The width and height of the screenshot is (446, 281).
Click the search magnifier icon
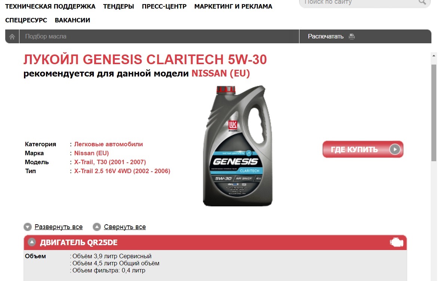pos(422,2)
